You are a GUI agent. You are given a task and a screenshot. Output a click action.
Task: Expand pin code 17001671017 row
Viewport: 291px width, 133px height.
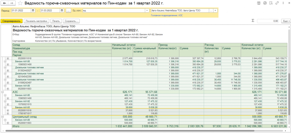(x=8, y=113)
